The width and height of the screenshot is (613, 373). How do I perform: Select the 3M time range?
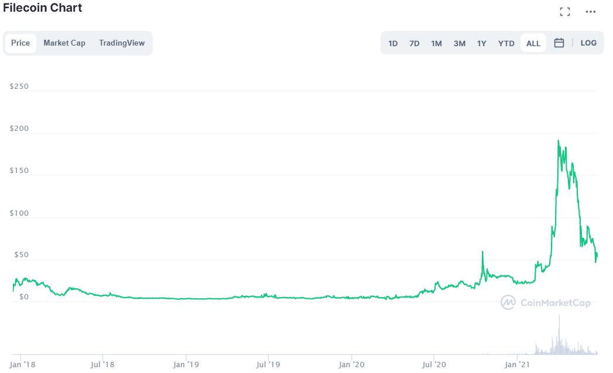[460, 43]
